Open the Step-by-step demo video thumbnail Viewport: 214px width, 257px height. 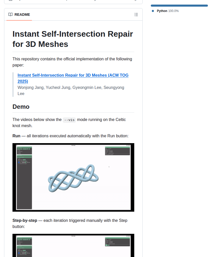pyautogui.click(x=73, y=245)
